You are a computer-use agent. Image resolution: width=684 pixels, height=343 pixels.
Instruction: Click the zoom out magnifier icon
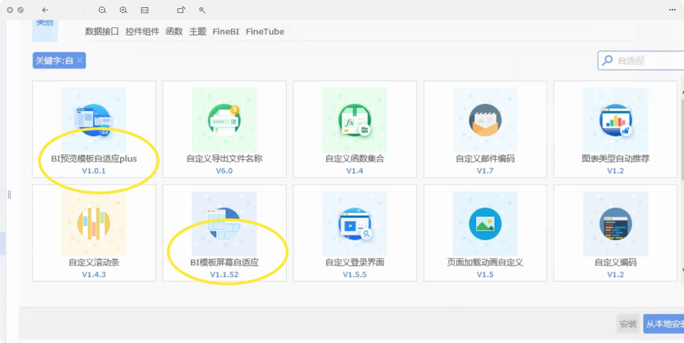coord(103,10)
